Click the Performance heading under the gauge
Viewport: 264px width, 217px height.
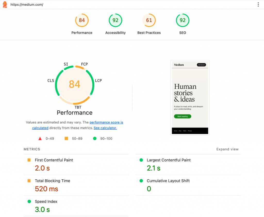pos(75,113)
